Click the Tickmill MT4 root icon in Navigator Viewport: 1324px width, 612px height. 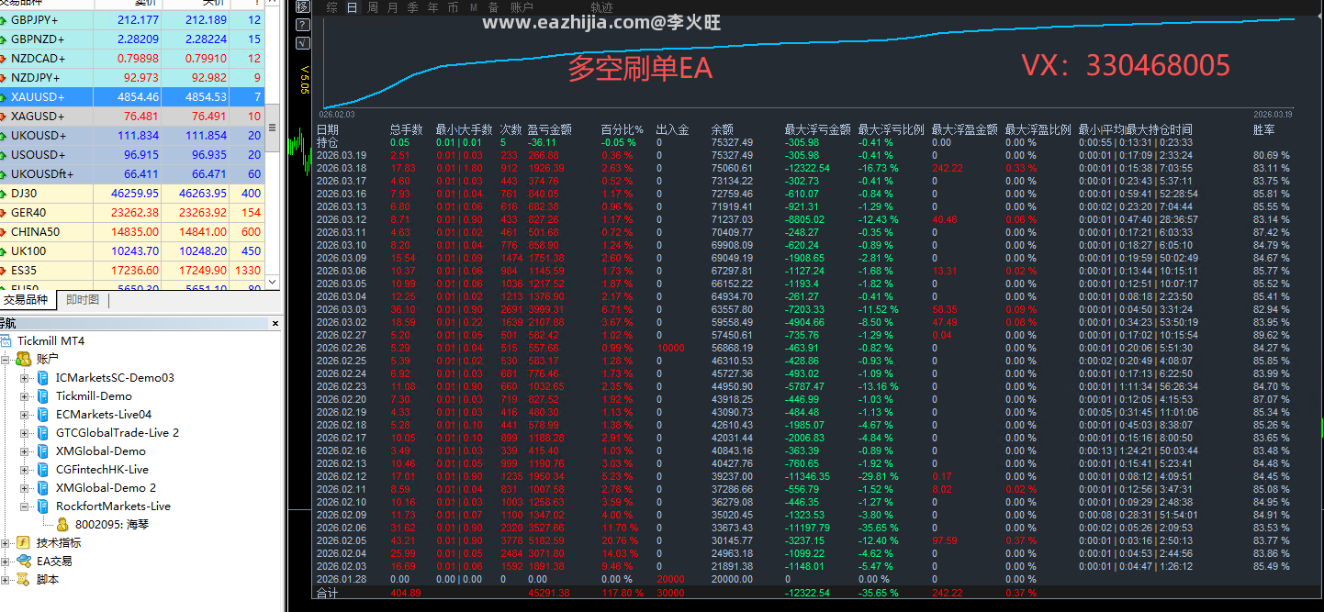click(6, 341)
